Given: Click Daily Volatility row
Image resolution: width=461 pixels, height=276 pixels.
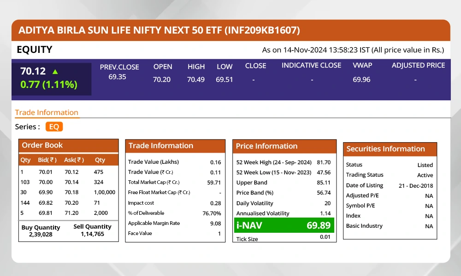Looking at the screenshot, I should 284,203.
